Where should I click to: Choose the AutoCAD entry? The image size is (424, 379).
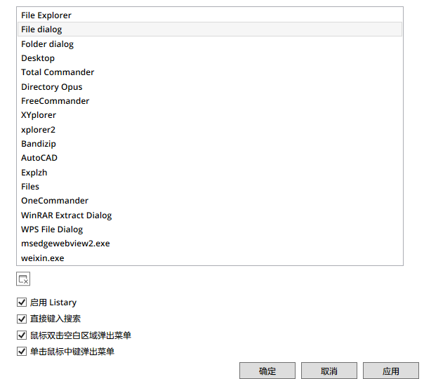(x=39, y=158)
